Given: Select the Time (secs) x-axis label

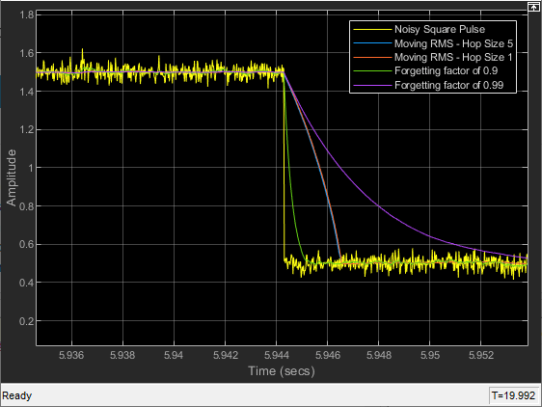Looking at the screenshot, I should coord(282,371).
